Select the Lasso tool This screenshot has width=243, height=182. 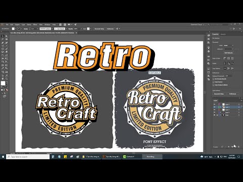[x=7, y=39]
